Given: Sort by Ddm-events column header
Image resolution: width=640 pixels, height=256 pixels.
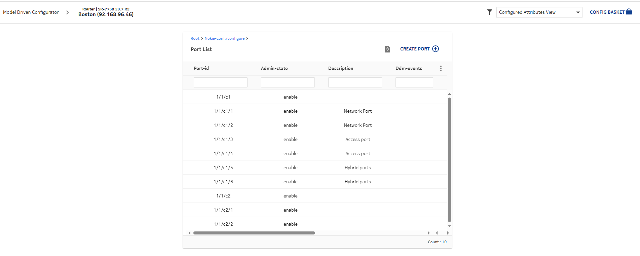Looking at the screenshot, I should [x=409, y=68].
